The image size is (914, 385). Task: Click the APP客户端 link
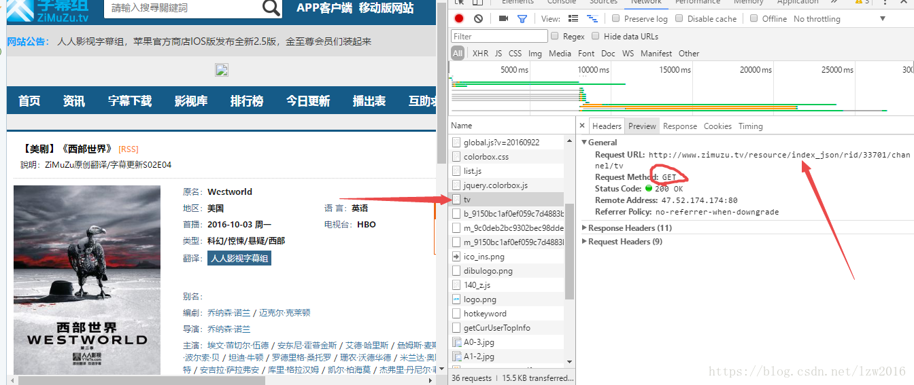[x=324, y=8]
